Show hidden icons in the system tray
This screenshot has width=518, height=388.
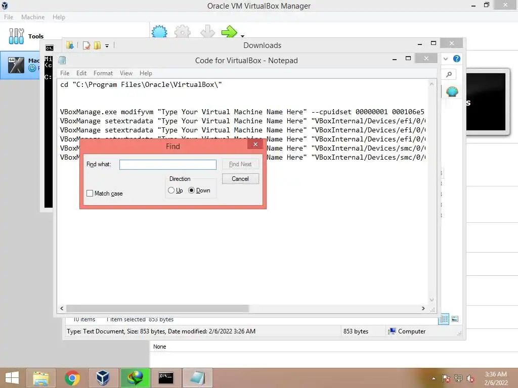tap(434, 378)
